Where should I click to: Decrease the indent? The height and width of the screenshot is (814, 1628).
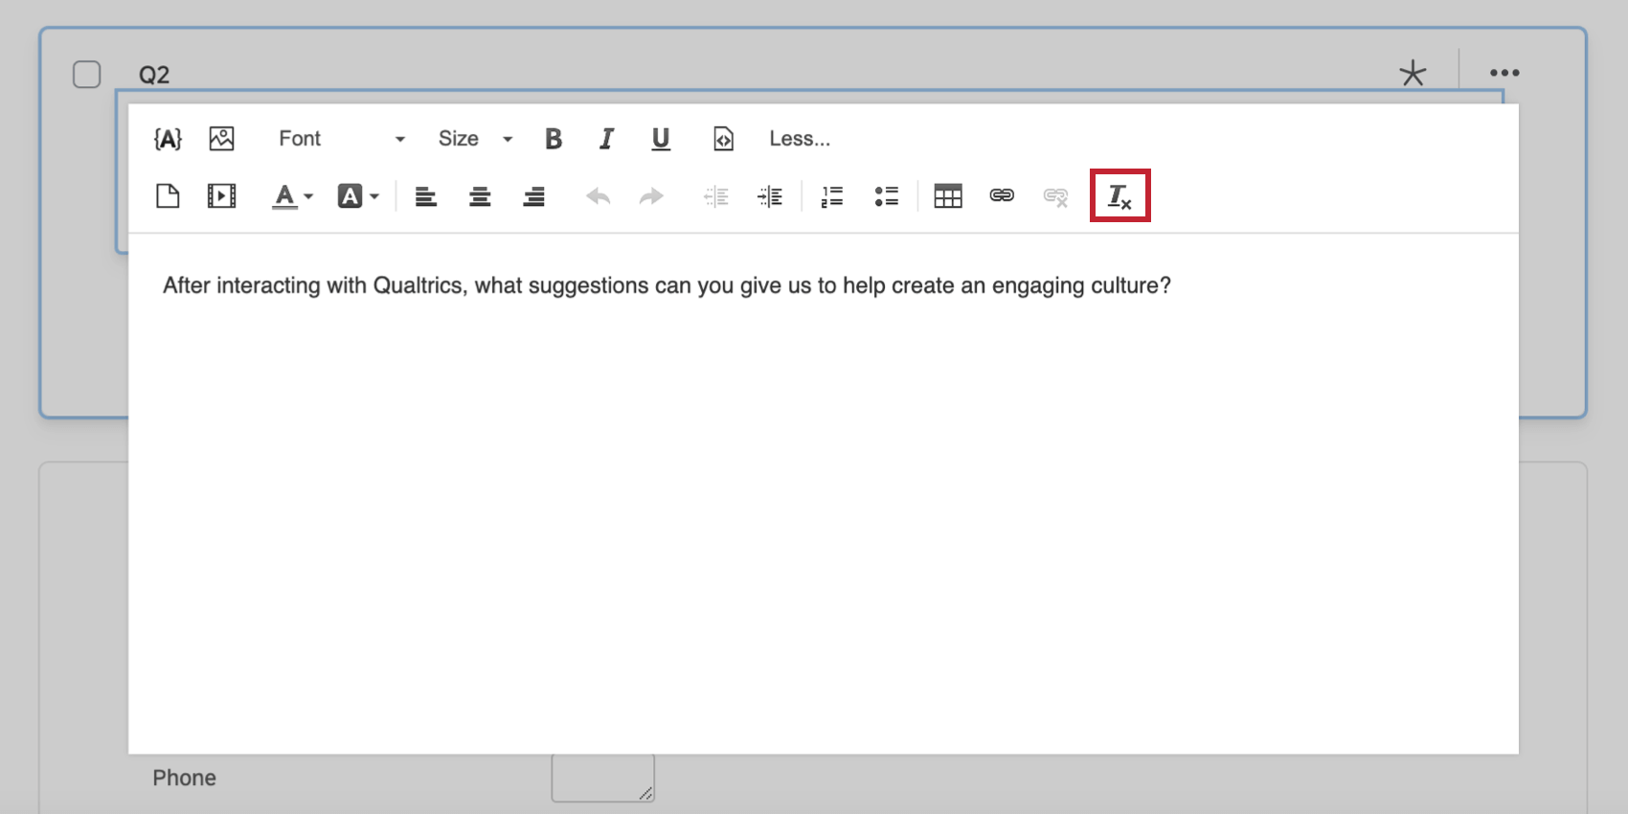pos(716,196)
